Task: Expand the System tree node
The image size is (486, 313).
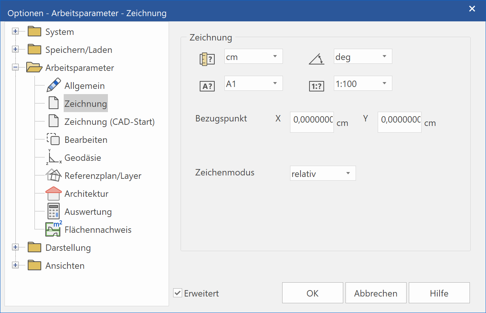Action: [x=15, y=31]
